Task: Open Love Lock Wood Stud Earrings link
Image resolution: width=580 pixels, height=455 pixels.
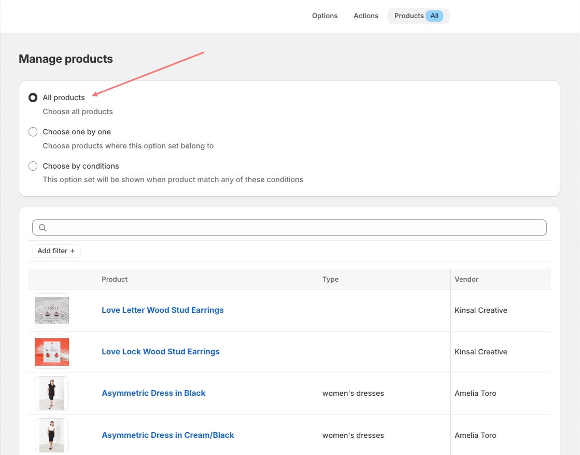Action: (161, 352)
